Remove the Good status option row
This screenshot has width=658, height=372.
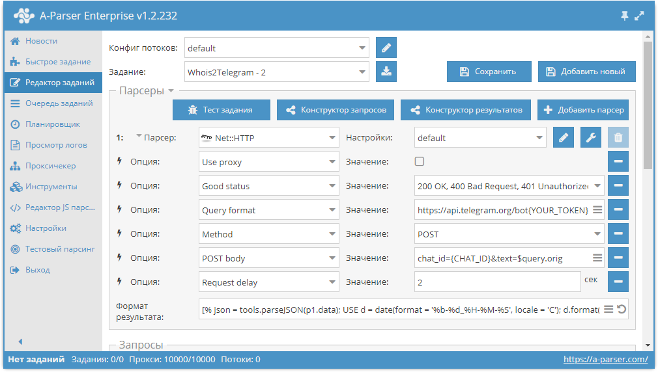(618, 185)
